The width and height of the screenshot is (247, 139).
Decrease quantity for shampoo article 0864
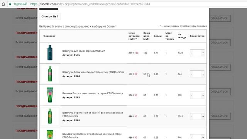pyautogui.click(x=191, y=74)
